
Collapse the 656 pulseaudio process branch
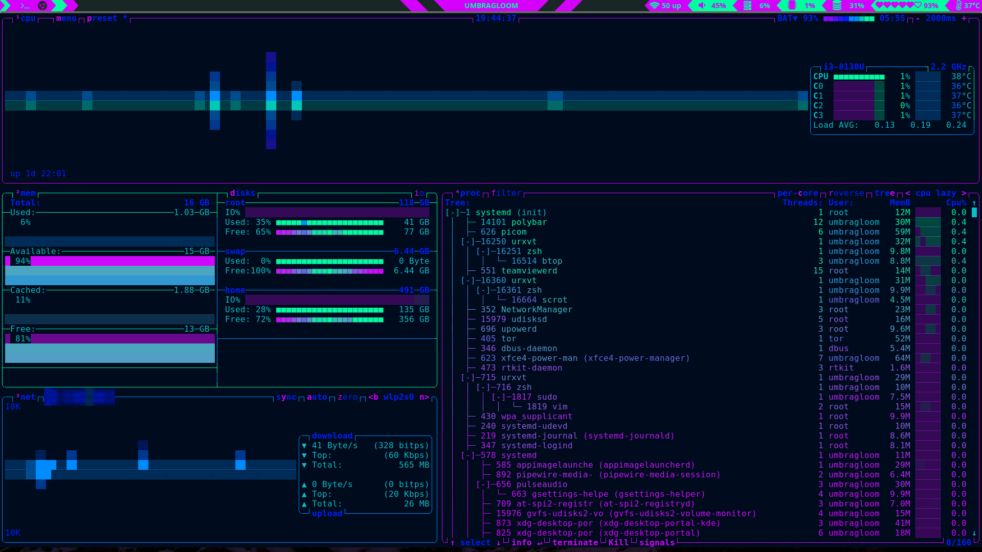[x=483, y=485]
